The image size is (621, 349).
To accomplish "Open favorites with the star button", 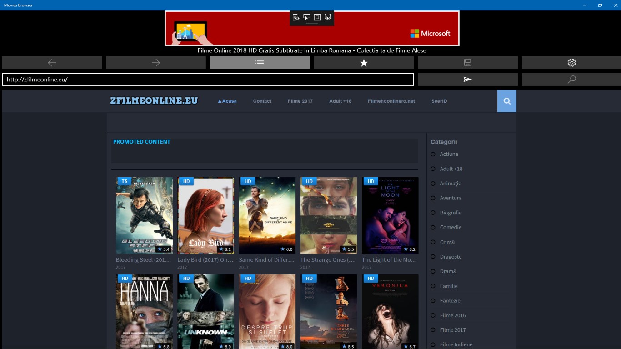I will [364, 63].
